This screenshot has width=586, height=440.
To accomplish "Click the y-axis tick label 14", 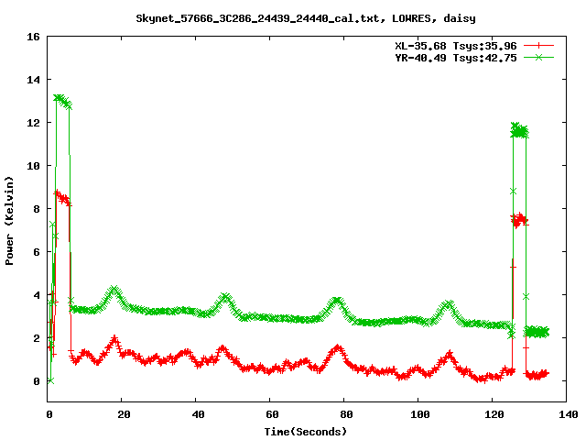I will [x=33, y=80].
